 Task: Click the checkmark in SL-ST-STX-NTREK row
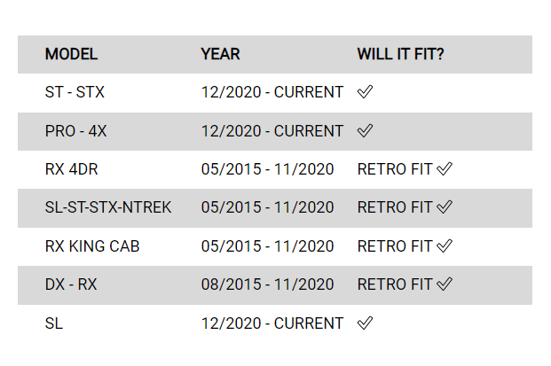[445, 207]
